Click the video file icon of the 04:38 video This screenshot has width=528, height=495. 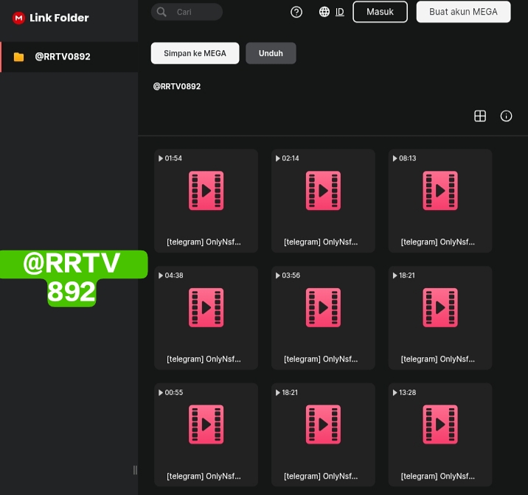(x=206, y=308)
